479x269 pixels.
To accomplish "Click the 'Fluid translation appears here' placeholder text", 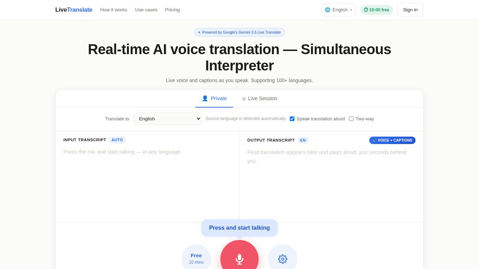I will pyautogui.click(x=327, y=156).
